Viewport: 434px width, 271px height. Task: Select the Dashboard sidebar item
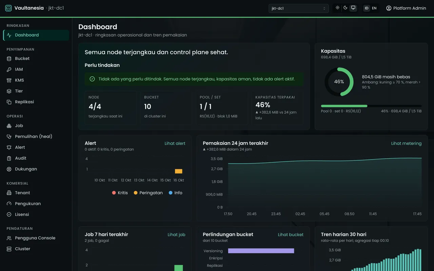(x=36, y=35)
